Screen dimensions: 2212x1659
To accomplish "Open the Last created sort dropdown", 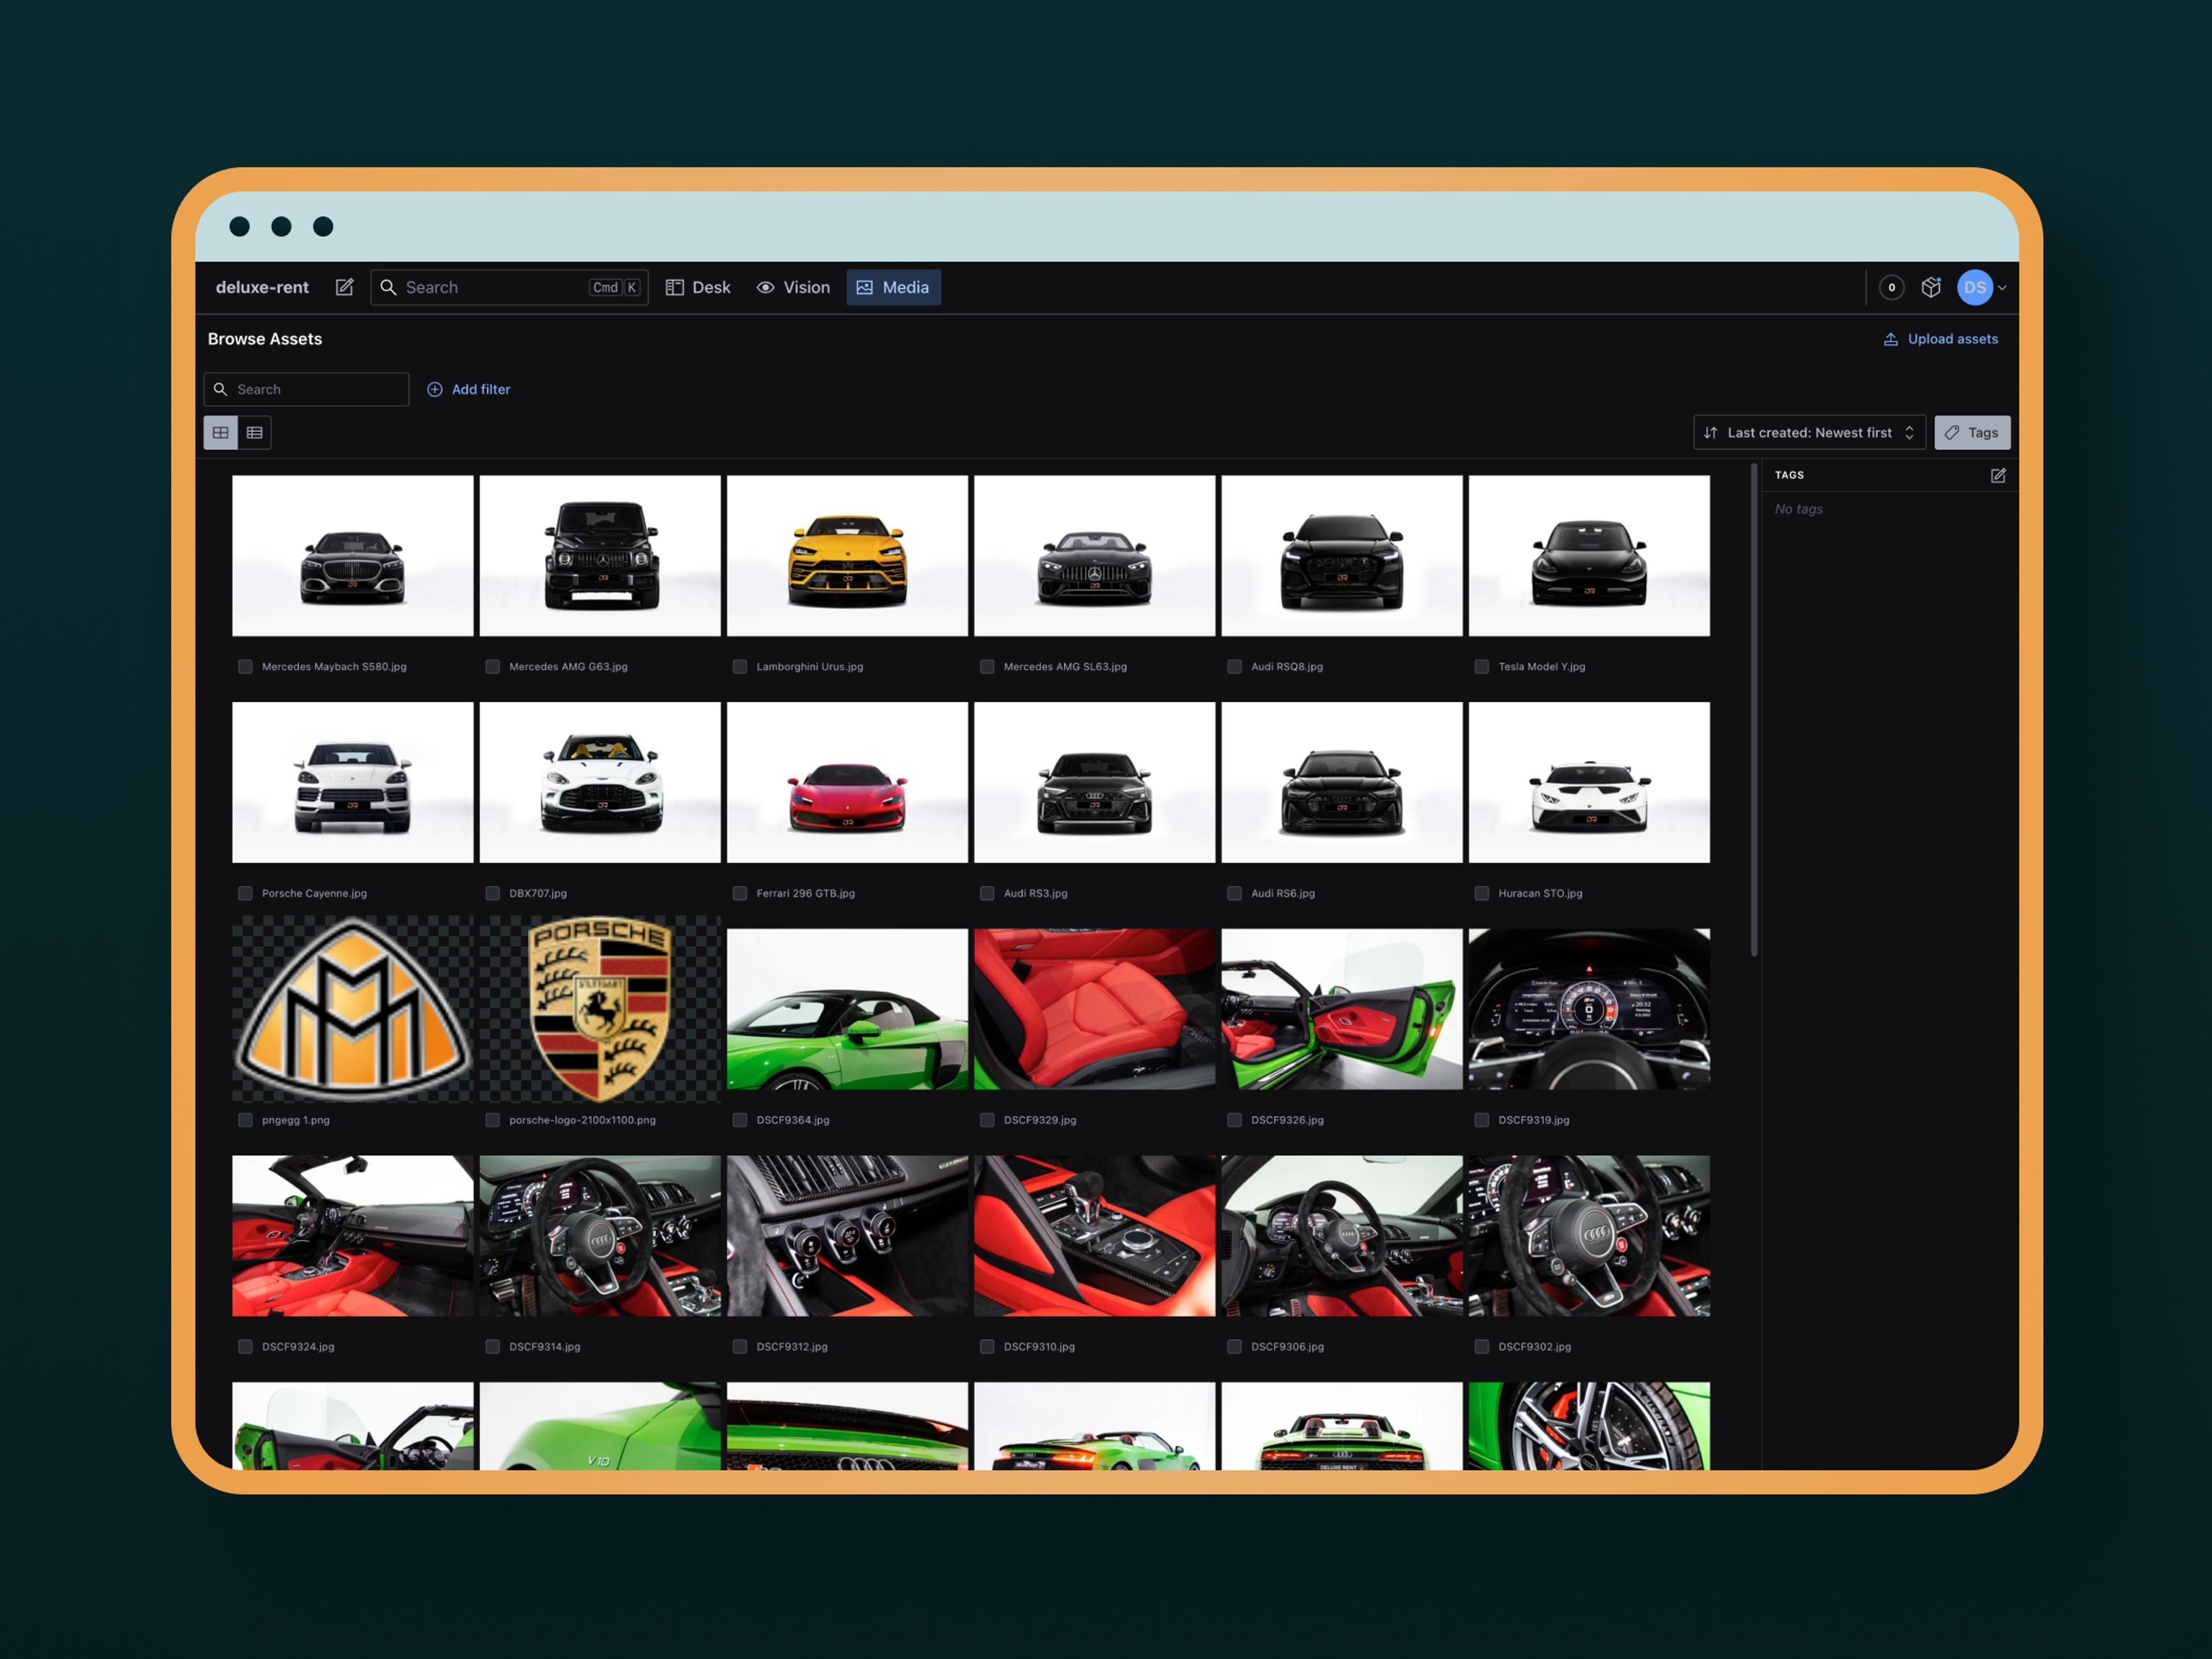I will point(1809,432).
